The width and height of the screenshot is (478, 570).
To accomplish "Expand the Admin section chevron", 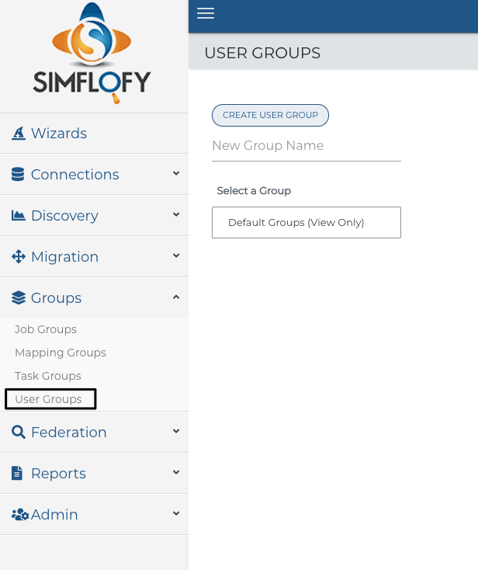I will [x=176, y=513].
